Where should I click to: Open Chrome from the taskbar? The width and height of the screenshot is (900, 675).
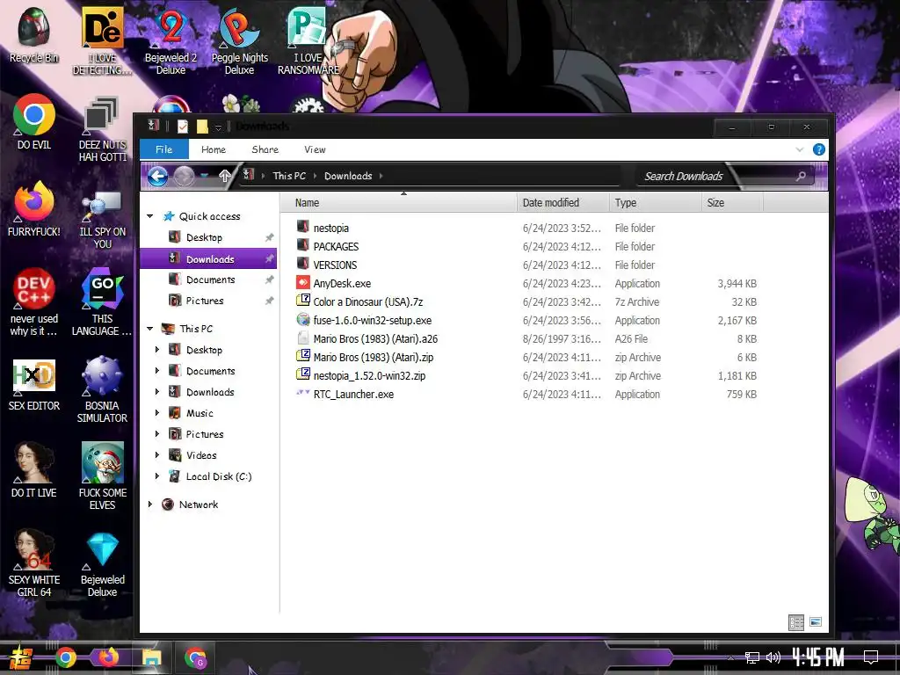(65, 657)
